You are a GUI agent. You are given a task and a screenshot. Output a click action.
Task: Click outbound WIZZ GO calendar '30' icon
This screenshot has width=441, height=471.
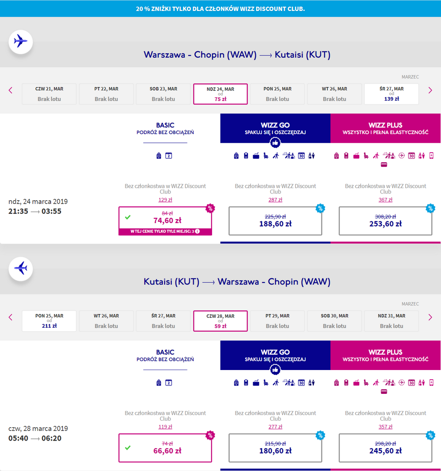(301, 156)
